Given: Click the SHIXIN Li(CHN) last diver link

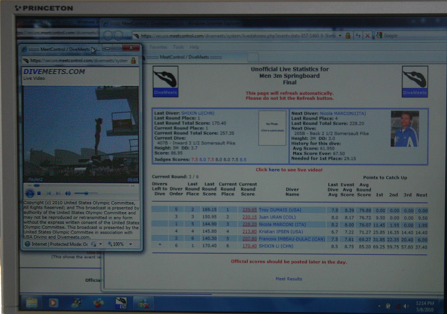Looking at the screenshot, I should (x=198, y=113).
